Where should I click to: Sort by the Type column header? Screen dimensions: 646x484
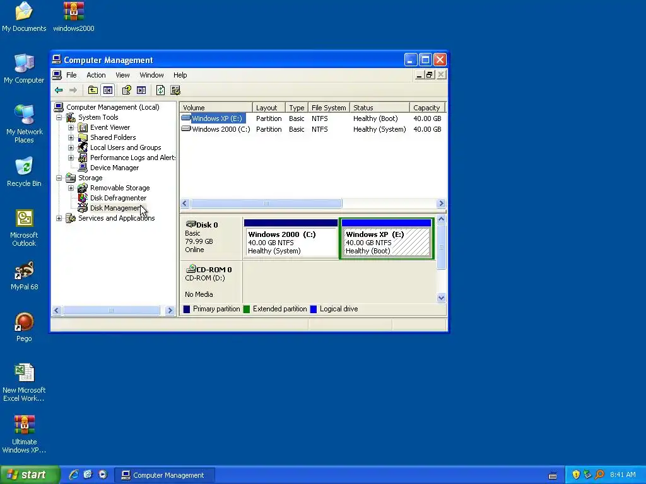tap(297, 107)
